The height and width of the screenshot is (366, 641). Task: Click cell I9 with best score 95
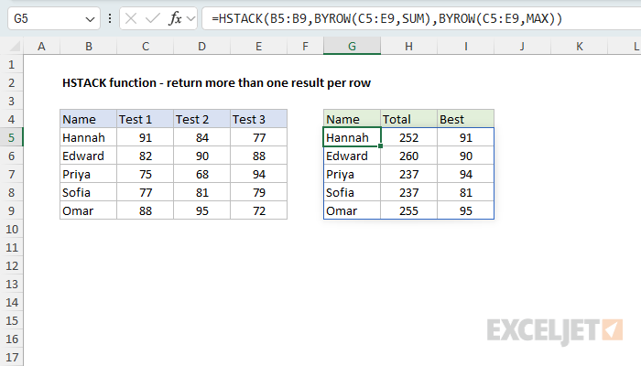pos(465,210)
